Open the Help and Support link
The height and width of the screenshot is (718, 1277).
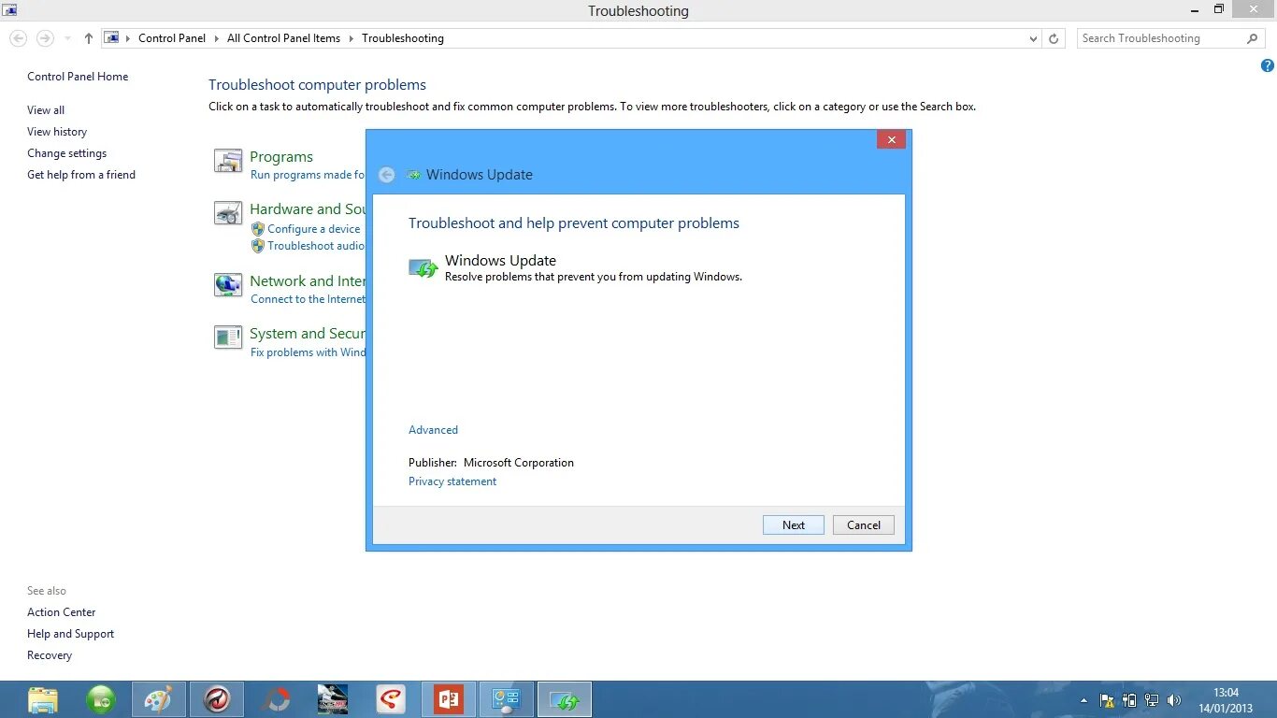point(70,634)
